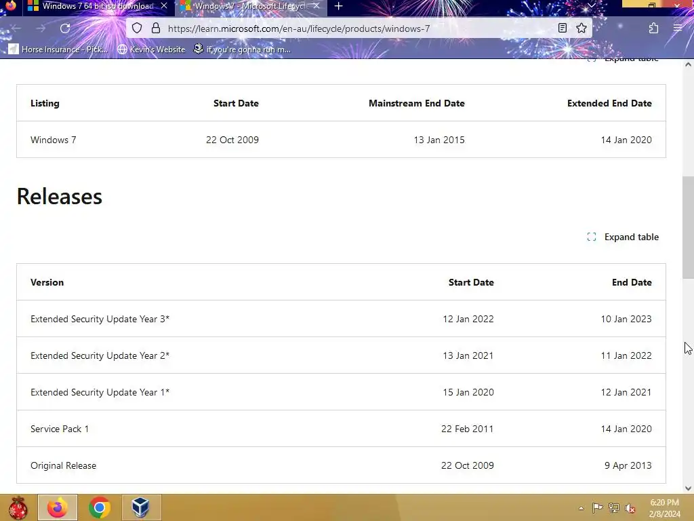This screenshot has height=521, width=694.
Task: Click the 10 Jan 2023 end date cell
Action: coord(626,319)
